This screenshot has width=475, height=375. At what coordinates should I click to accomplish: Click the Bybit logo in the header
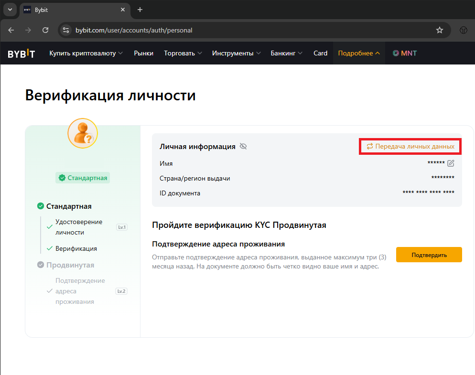[x=21, y=54]
